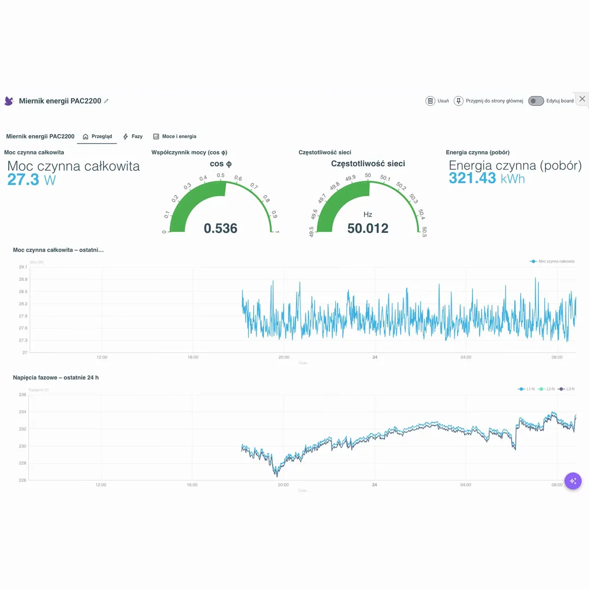Click the Napięcia fazowe – ostatnie 24 h title
This screenshot has height=589, width=589.
pos(56,377)
